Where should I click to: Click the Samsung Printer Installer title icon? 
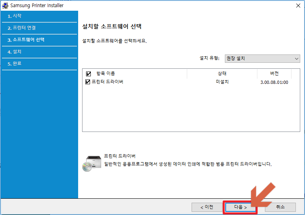point(5,6)
